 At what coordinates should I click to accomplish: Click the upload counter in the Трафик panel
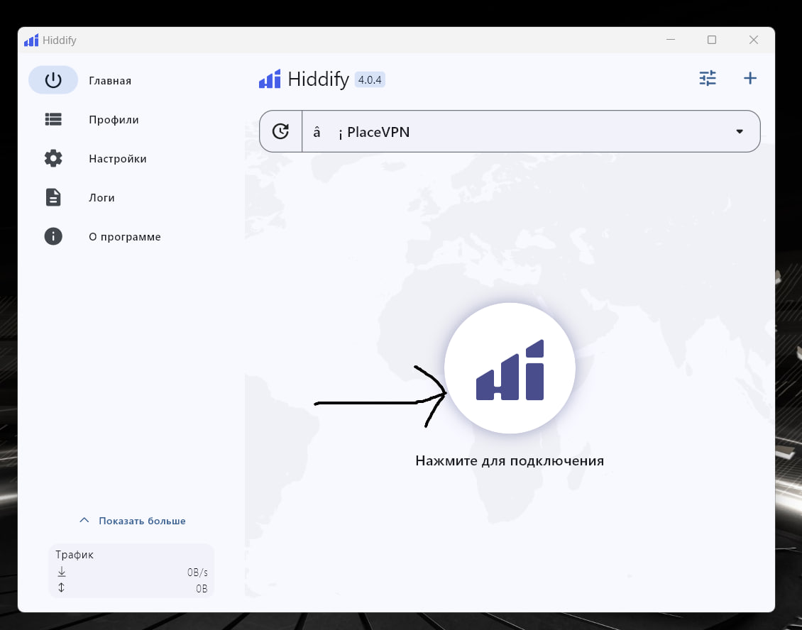click(131, 588)
